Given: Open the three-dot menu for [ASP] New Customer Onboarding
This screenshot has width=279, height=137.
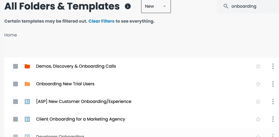Looking at the screenshot, I should pos(273,101).
